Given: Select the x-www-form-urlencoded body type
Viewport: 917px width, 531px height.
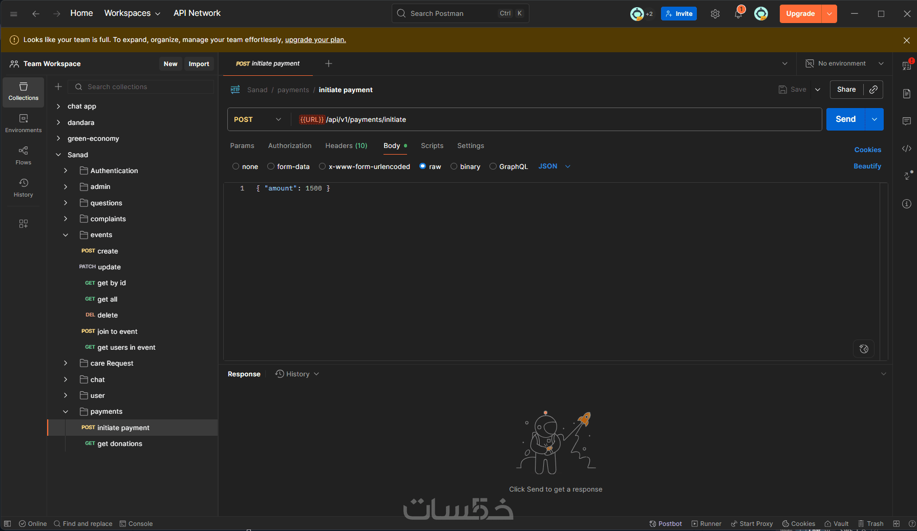Looking at the screenshot, I should click(323, 166).
